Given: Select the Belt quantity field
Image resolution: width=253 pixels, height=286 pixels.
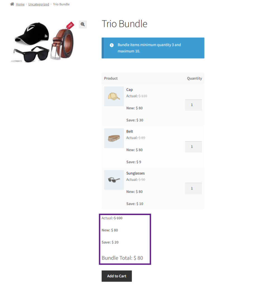Looking at the screenshot, I should pyautogui.click(x=193, y=147).
